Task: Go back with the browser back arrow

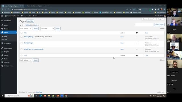Action: [x=3, y=9]
